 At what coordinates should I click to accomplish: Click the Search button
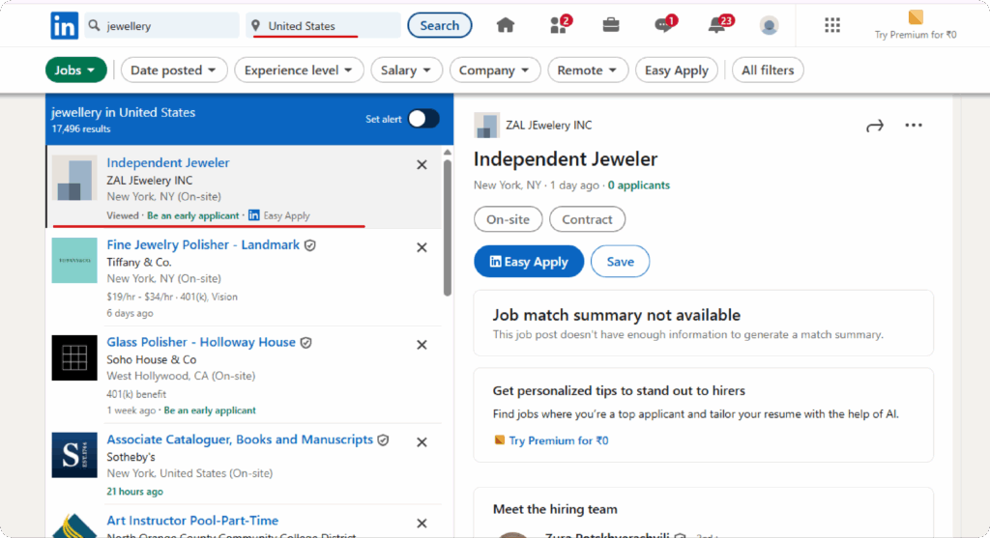click(440, 25)
